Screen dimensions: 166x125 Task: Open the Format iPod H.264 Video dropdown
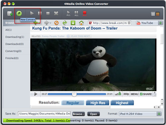(140, 114)
